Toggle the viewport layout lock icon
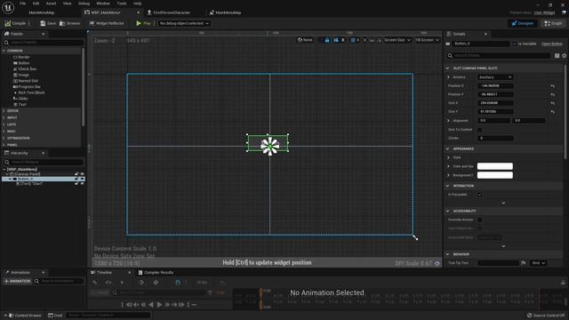 [x=327, y=40]
